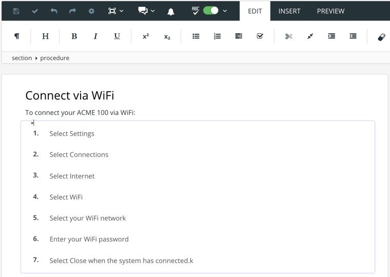The height and width of the screenshot is (277, 390).
Task: Expand the spell check options arrow
Action: (x=225, y=11)
